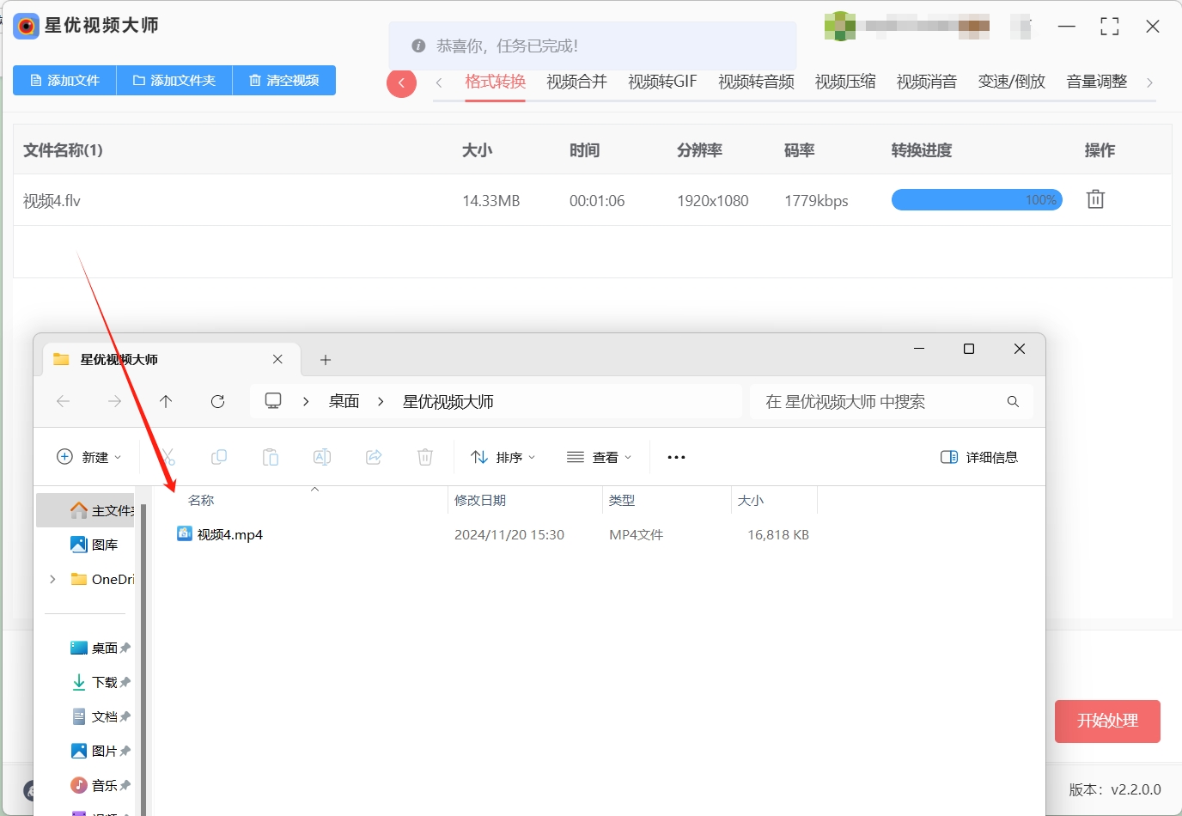
Task: Click the Share icon in the Explorer toolbar
Action: pos(374,457)
